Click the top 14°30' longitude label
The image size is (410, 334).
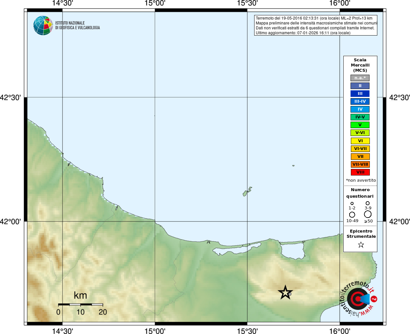point(62,3)
